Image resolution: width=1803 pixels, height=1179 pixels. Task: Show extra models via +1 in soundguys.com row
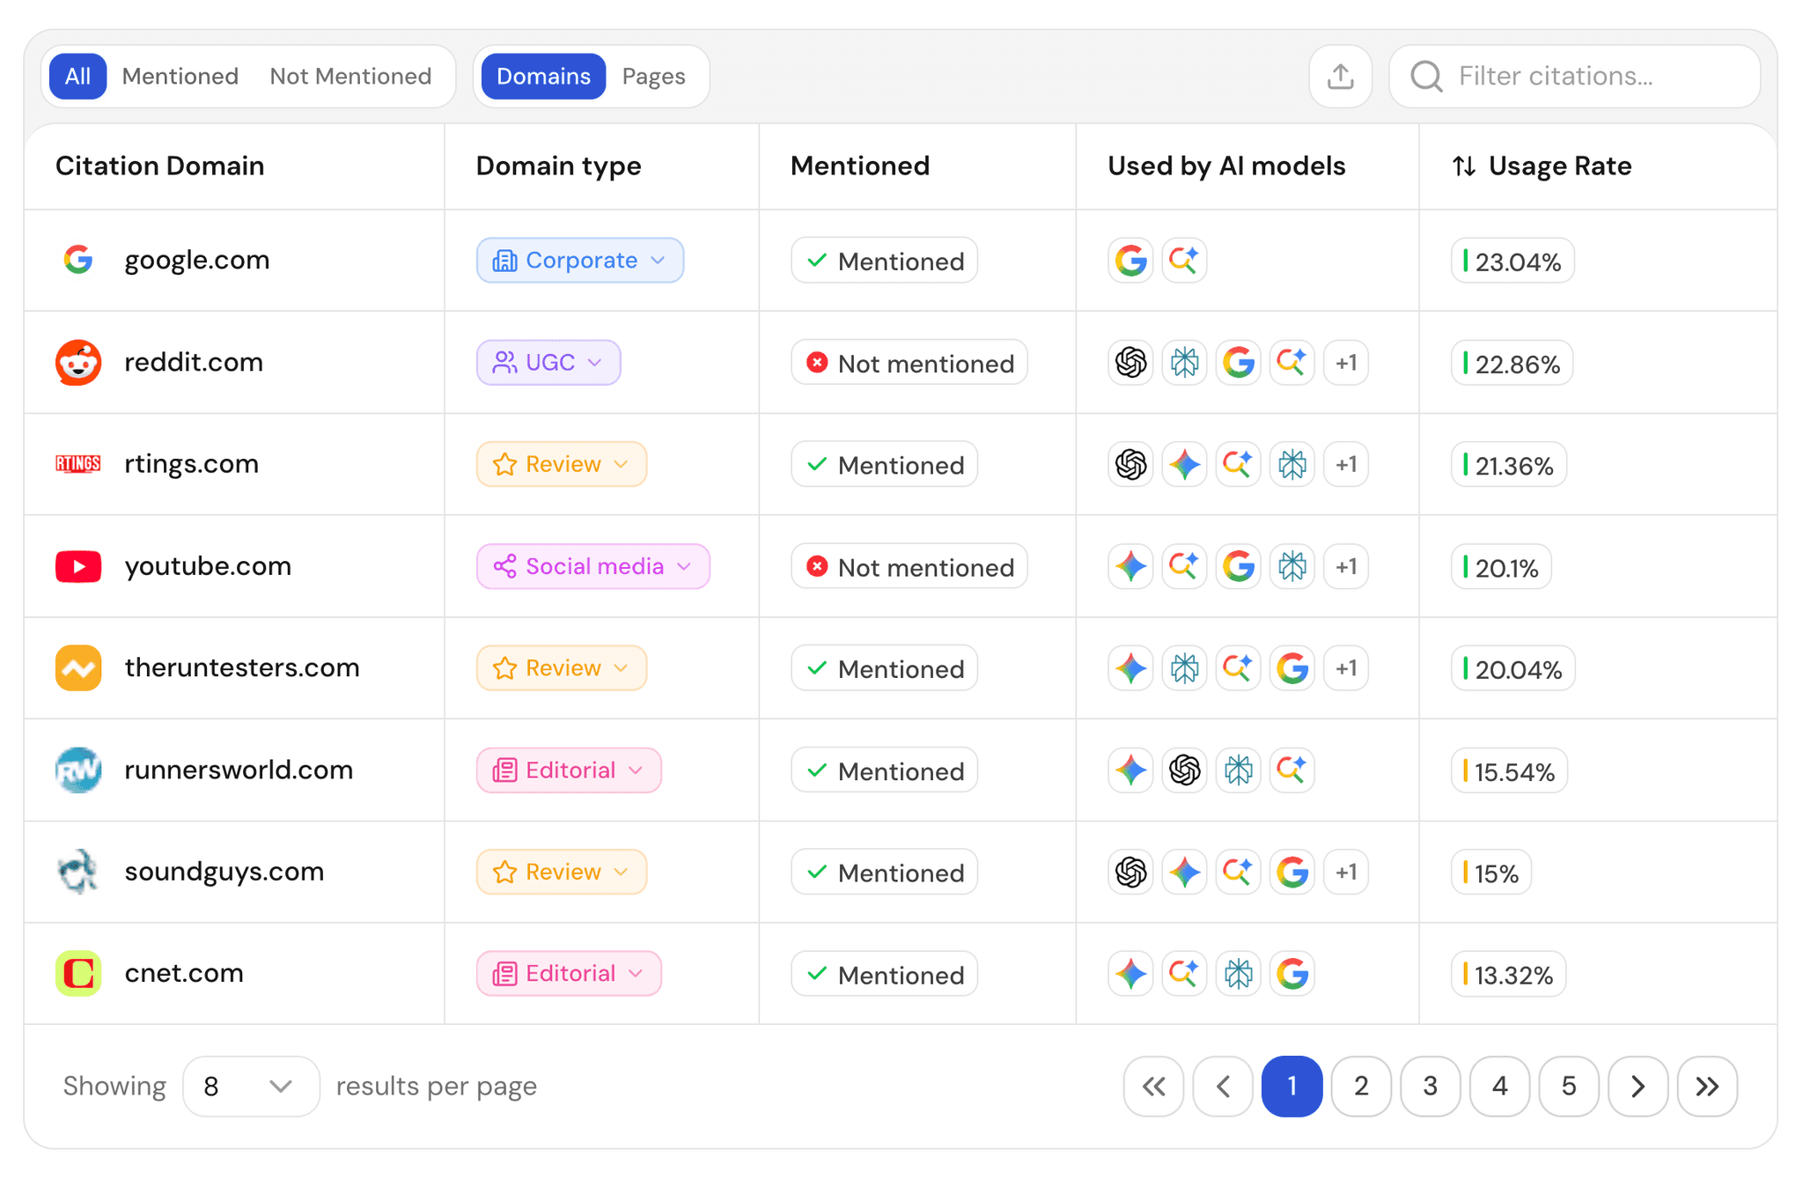click(1346, 873)
